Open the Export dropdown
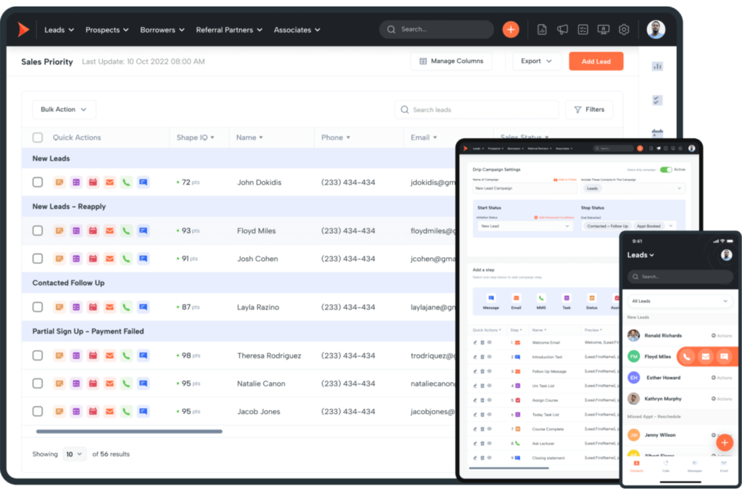The width and height of the screenshot is (742, 495). (x=536, y=61)
